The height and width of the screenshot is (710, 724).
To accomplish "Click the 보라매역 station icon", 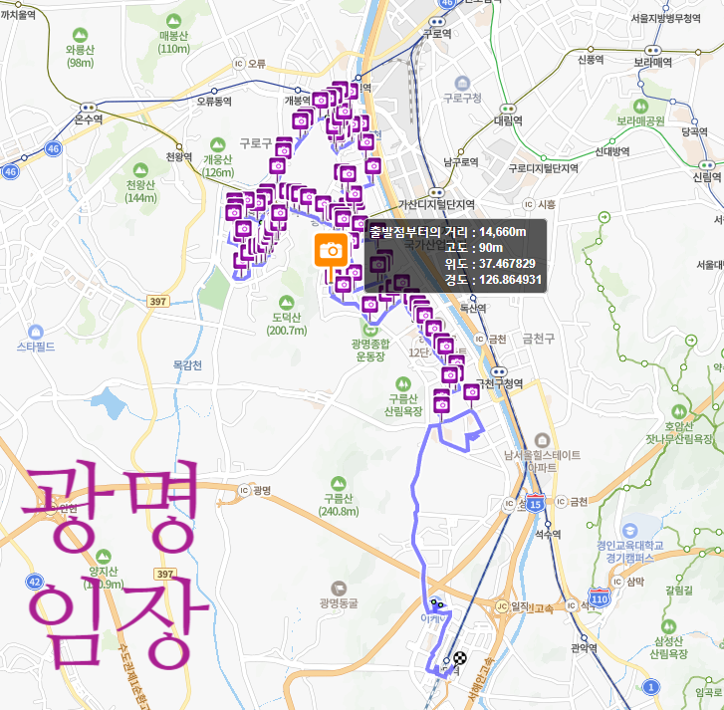I will [x=652, y=50].
